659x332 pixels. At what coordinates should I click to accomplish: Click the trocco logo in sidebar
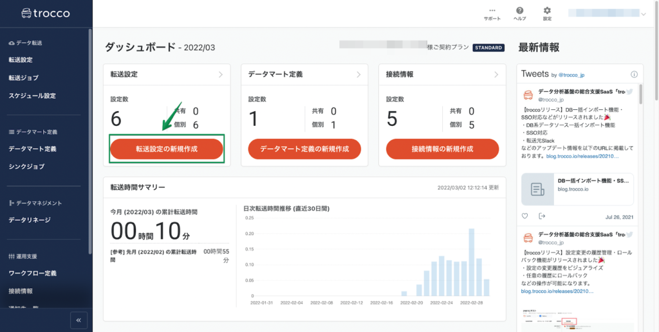[46, 13]
